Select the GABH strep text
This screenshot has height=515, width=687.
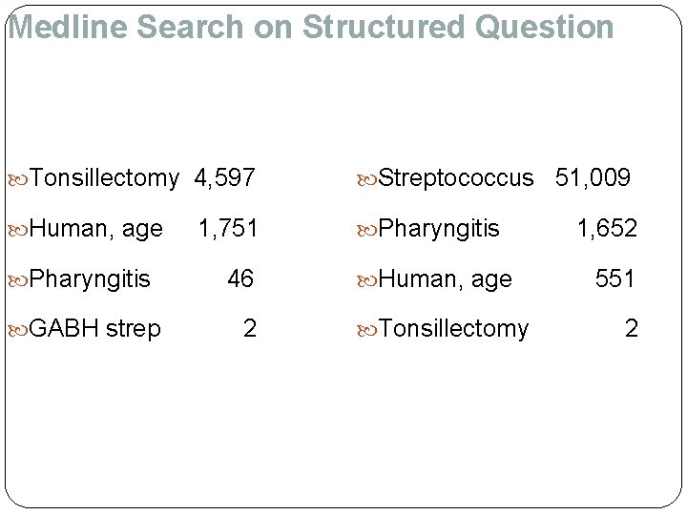[x=94, y=329]
